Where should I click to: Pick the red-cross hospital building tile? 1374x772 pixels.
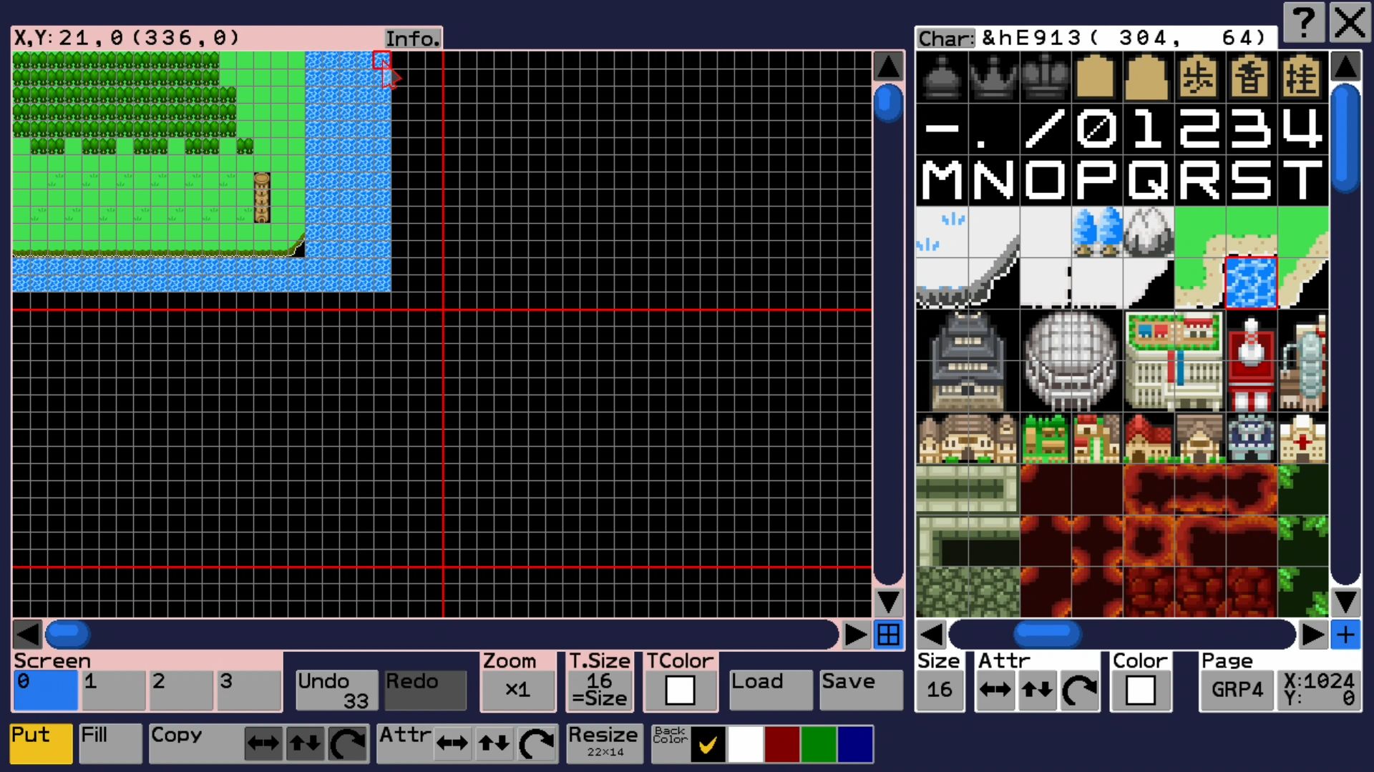(x=1302, y=437)
